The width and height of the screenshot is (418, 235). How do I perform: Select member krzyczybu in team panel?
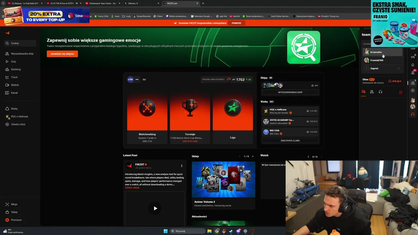pyautogui.click(x=382, y=52)
